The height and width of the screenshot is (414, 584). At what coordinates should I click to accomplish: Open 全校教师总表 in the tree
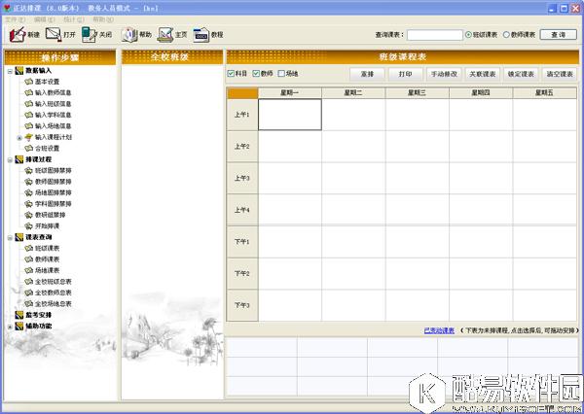pos(53,293)
